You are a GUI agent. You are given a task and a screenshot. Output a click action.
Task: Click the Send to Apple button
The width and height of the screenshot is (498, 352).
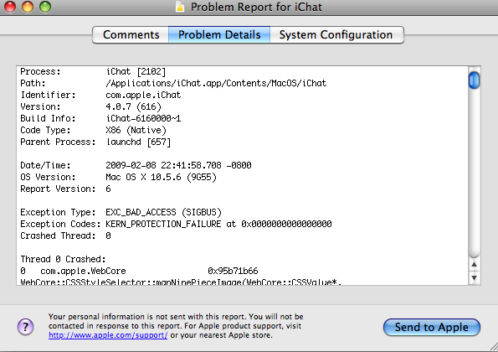(x=432, y=327)
